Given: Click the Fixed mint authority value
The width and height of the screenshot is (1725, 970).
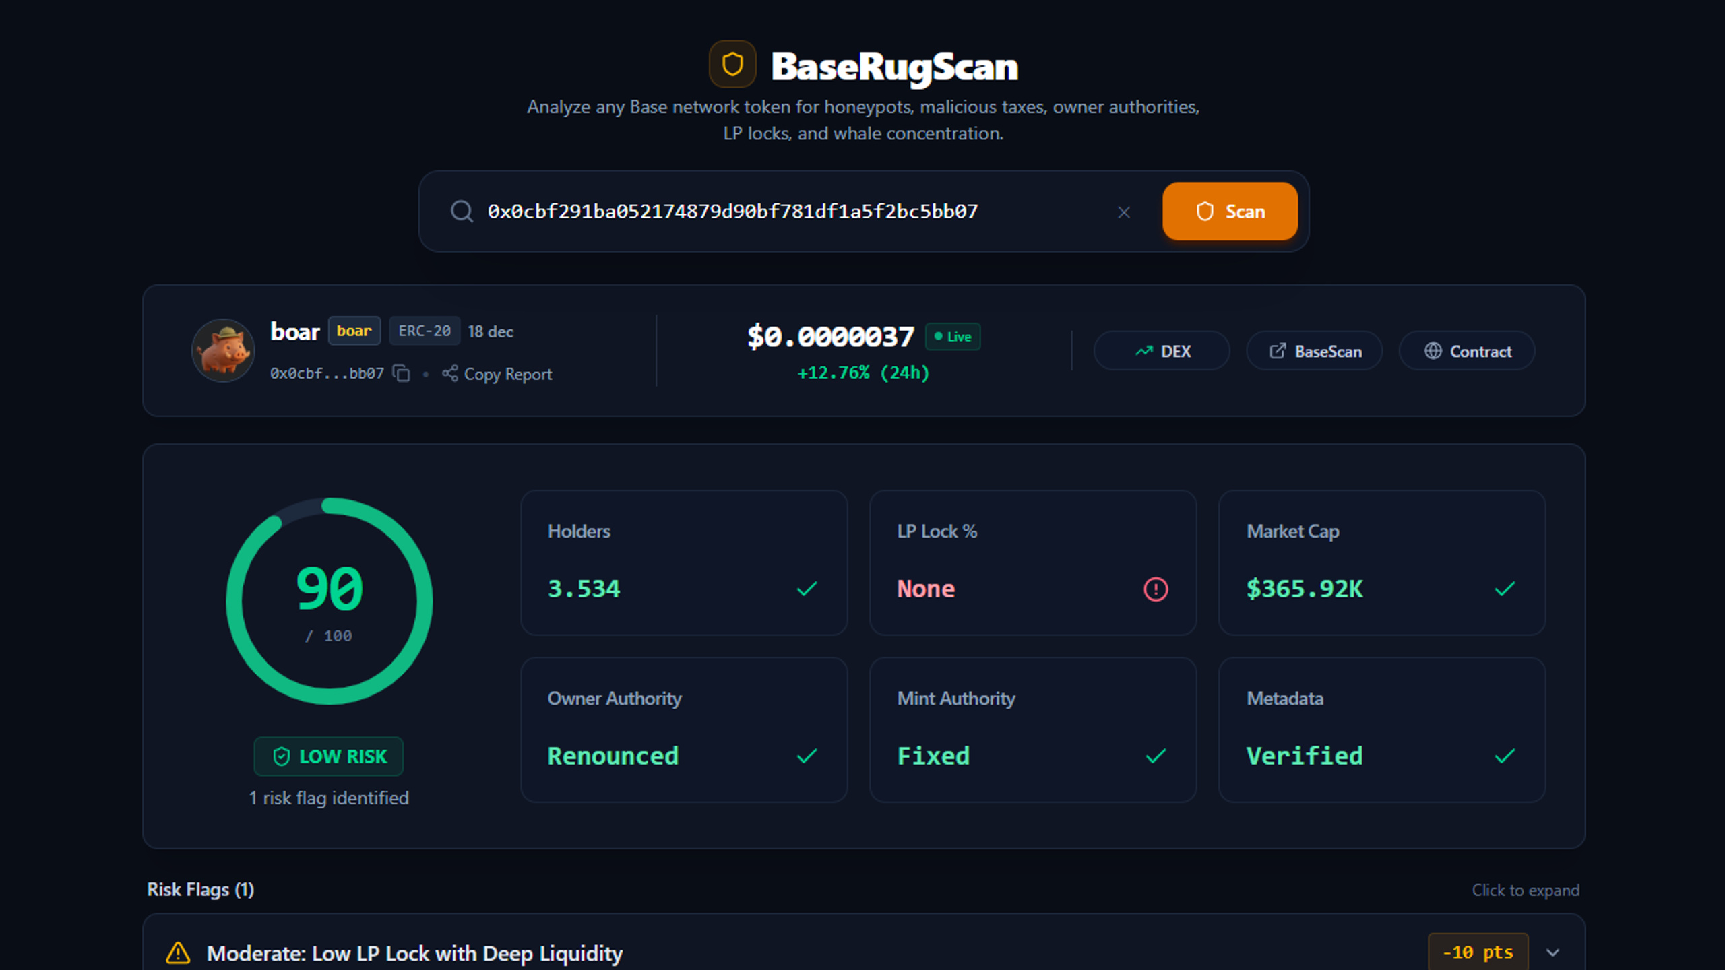Looking at the screenshot, I should point(933,756).
